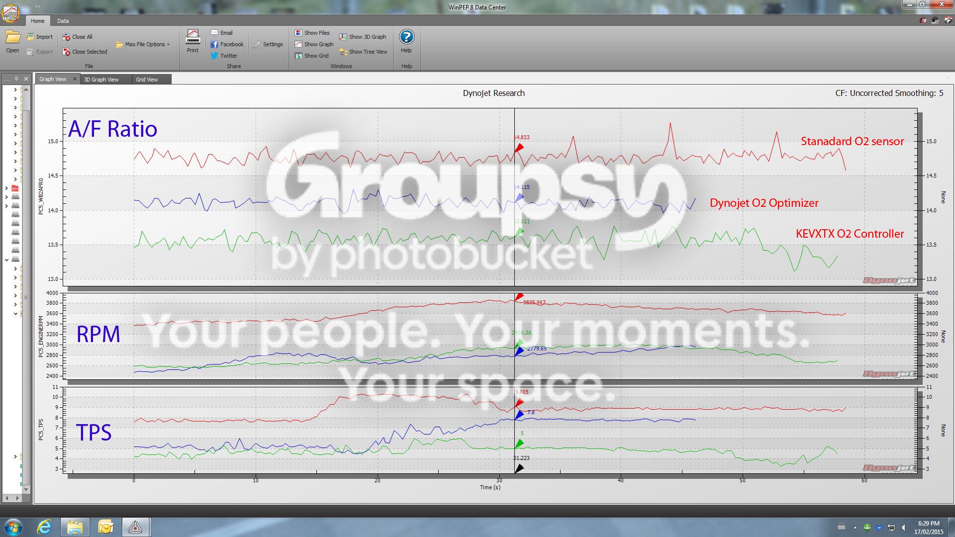
Task: Click the Import icon in File group
Action: coord(30,37)
